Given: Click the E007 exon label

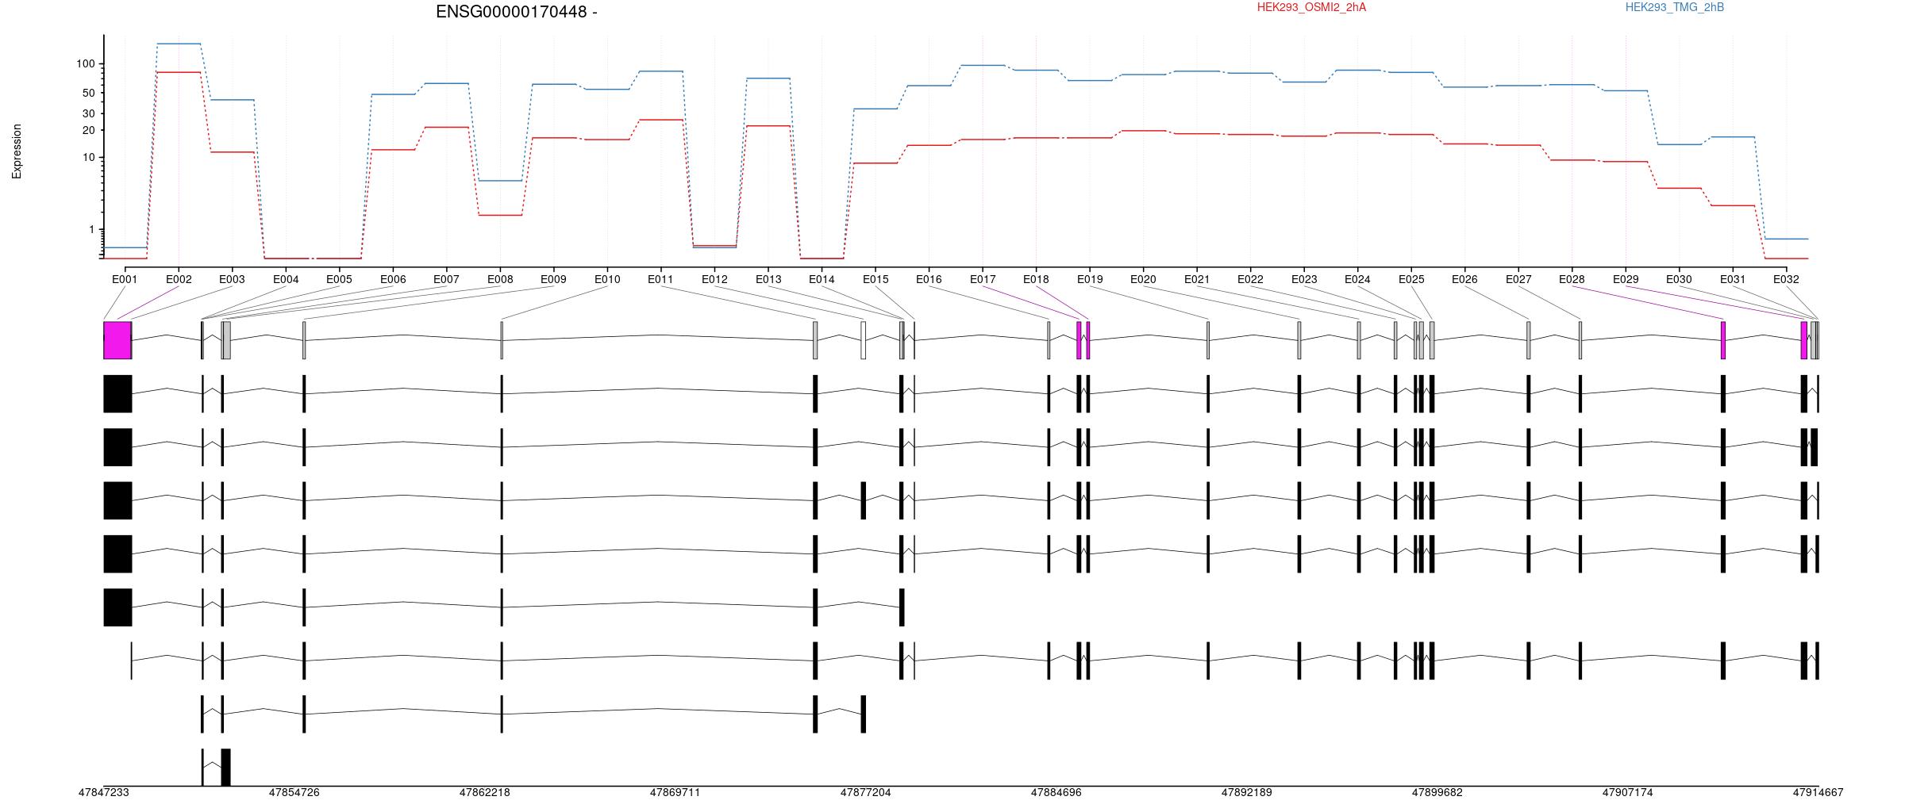Looking at the screenshot, I should pyautogui.click(x=446, y=279).
